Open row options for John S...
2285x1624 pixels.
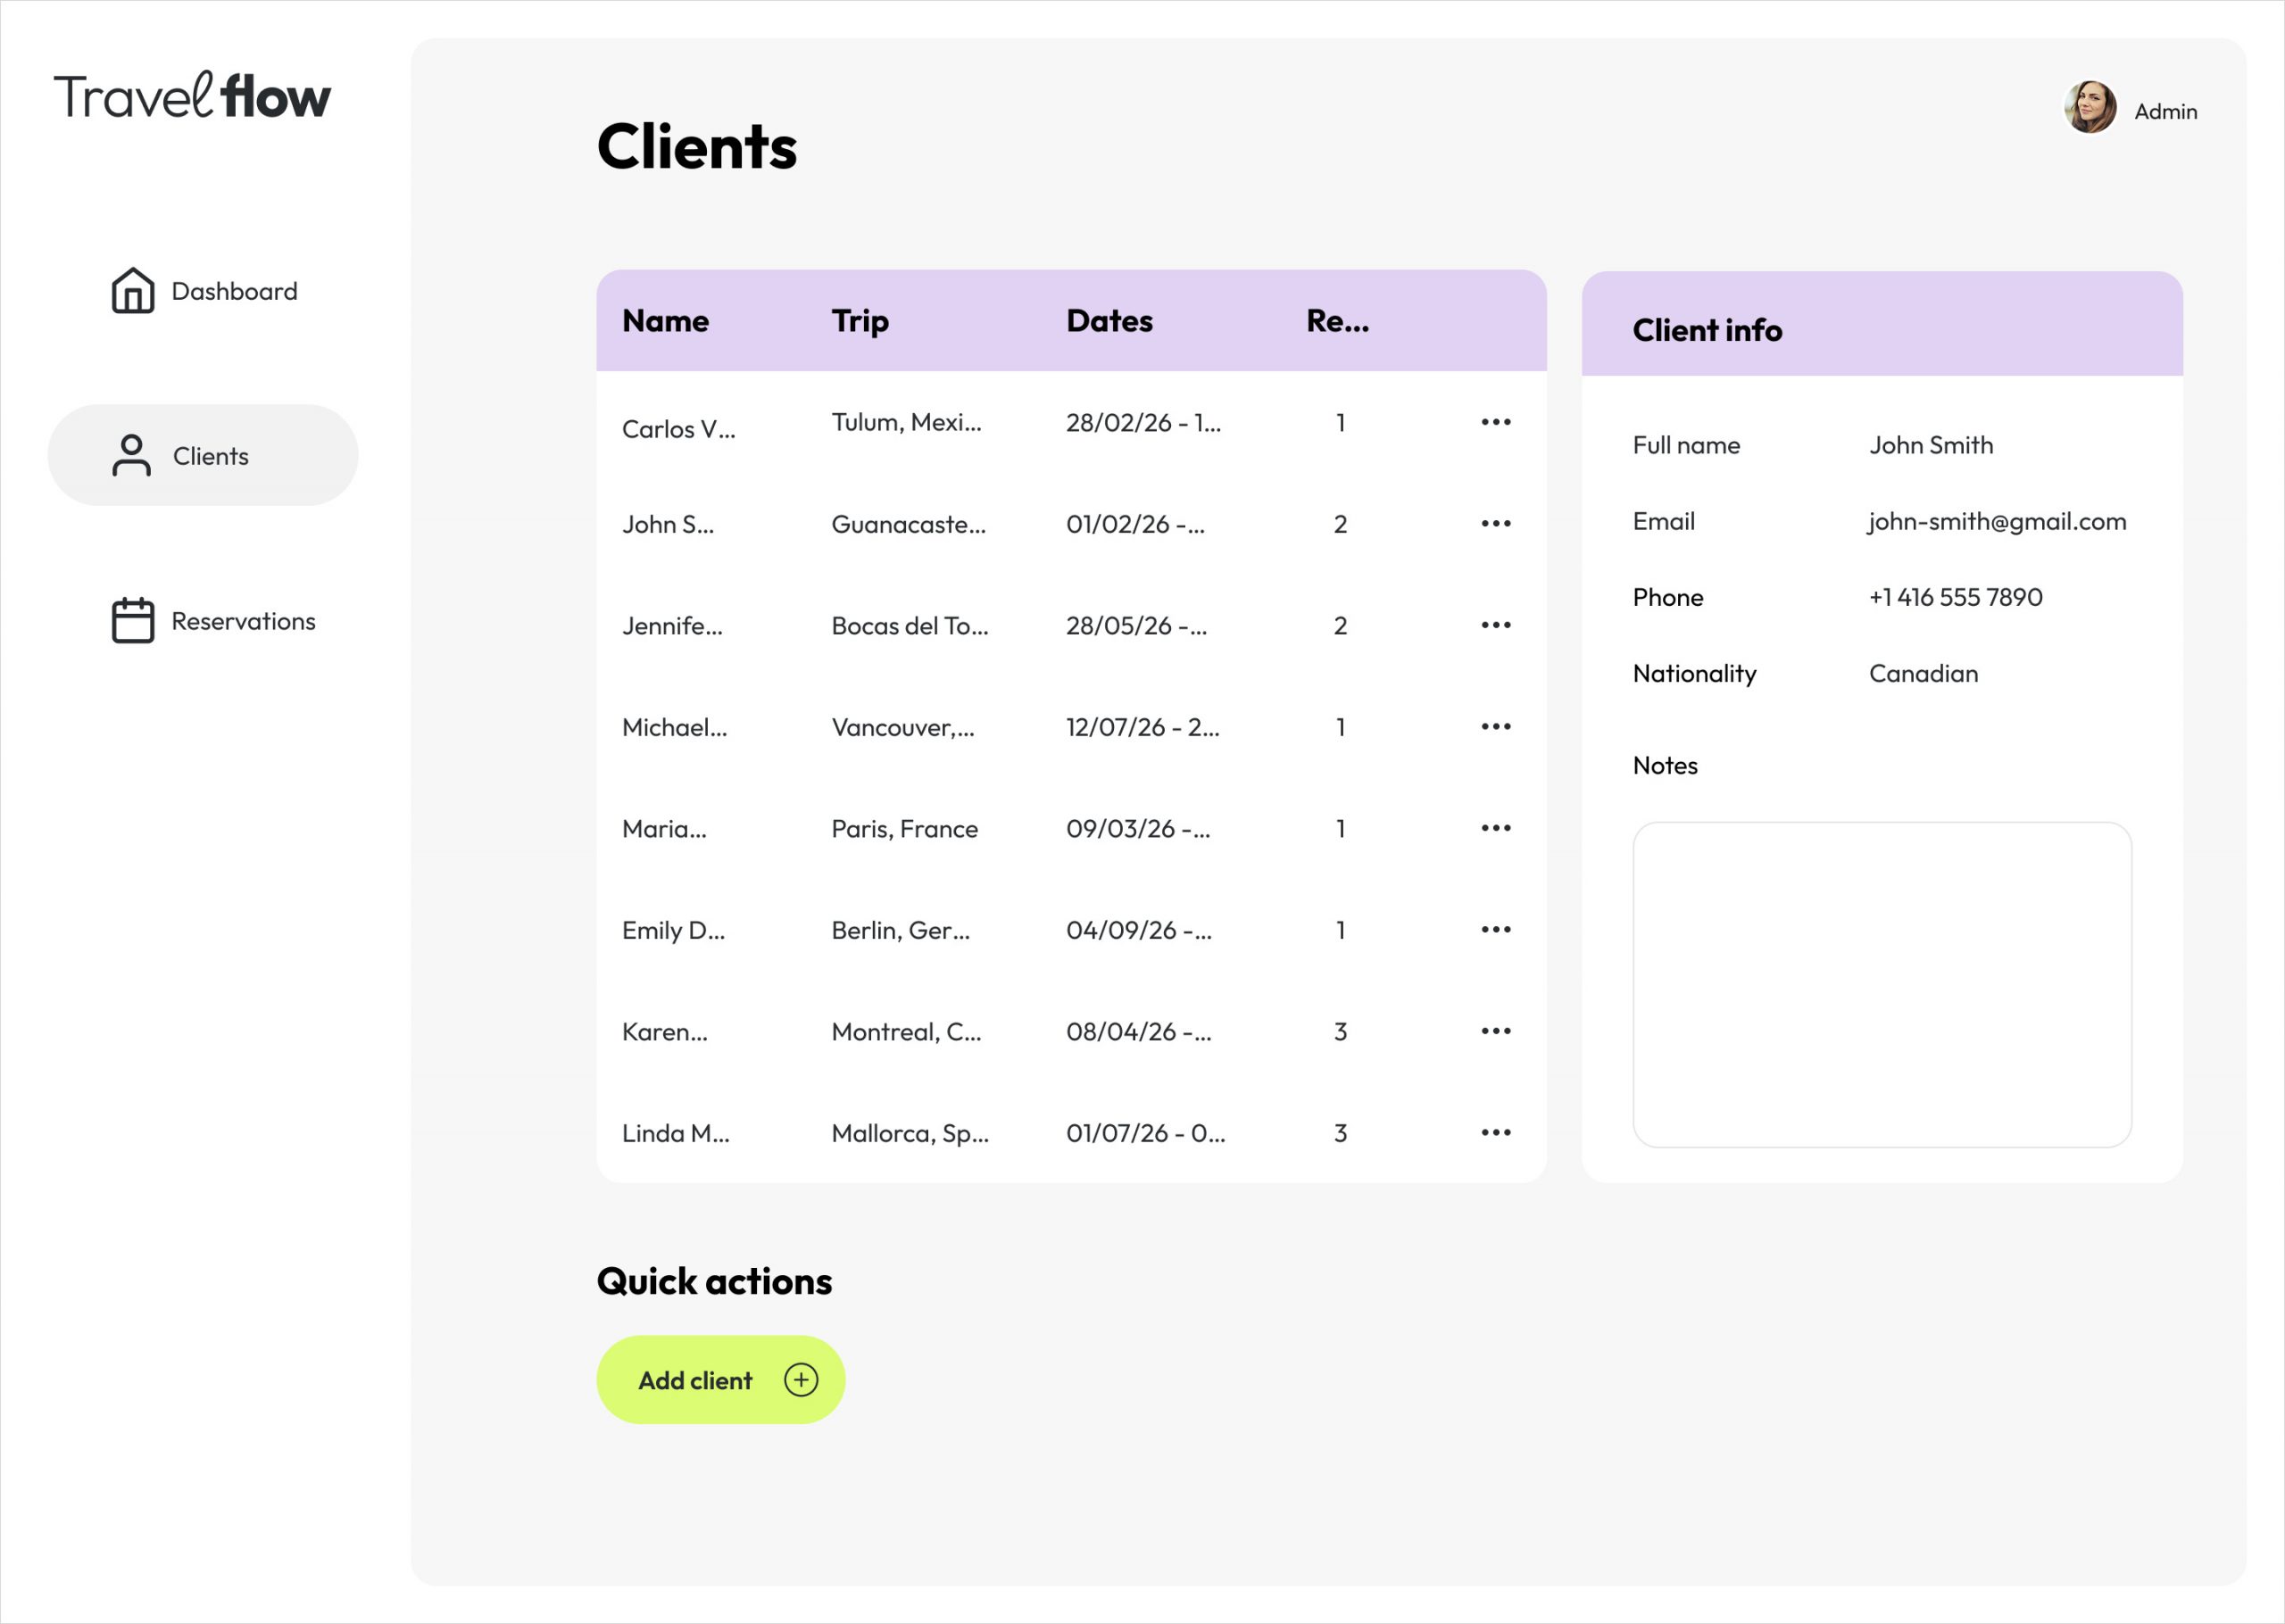tap(1495, 523)
